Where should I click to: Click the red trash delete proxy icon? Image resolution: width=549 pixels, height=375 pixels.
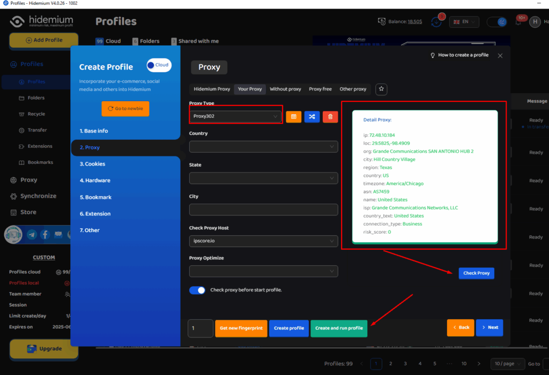point(330,116)
